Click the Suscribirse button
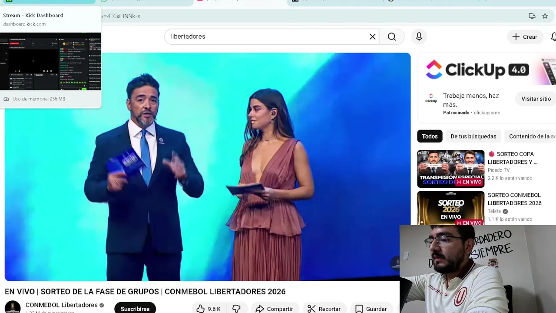The image size is (556, 313). 135,308
